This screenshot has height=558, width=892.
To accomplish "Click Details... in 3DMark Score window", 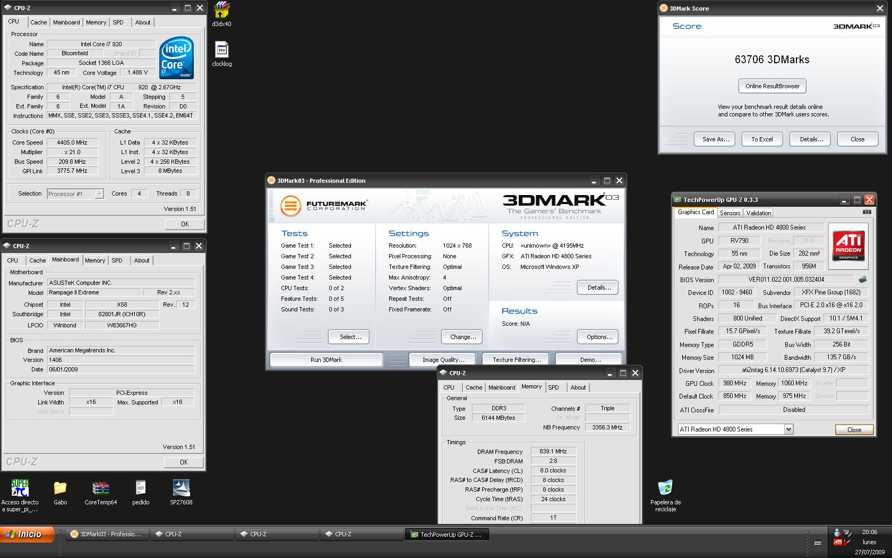I will click(811, 139).
